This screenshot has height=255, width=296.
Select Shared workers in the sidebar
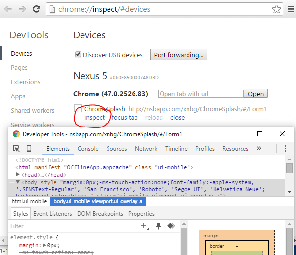coord(32,110)
